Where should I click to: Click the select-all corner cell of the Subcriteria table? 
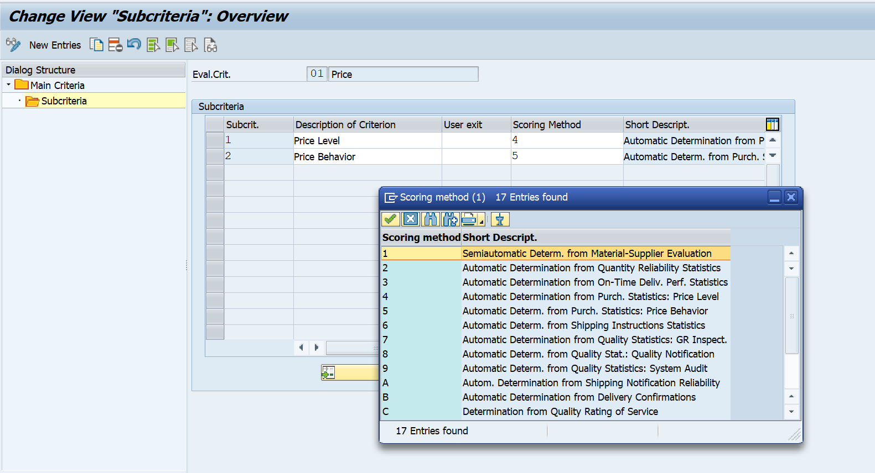click(215, 124)
